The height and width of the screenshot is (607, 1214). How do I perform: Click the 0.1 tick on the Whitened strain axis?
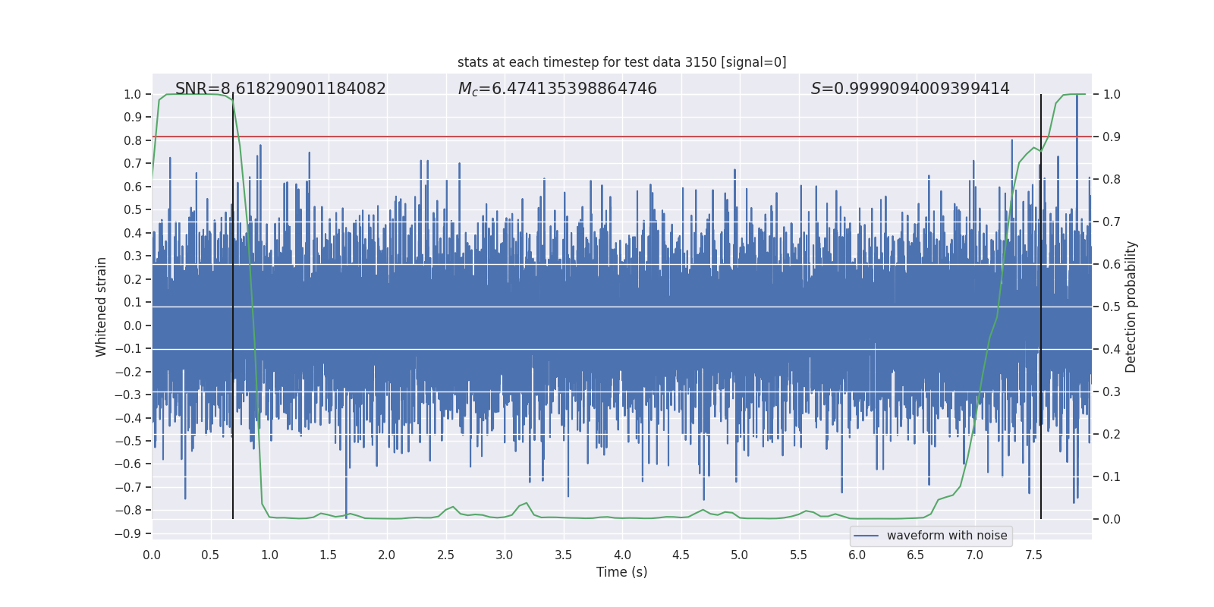pyautogui.click(x=133, y=303)
